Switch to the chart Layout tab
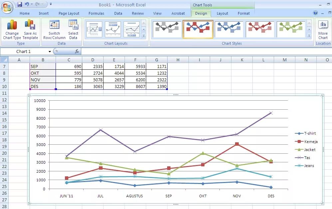Viewport: 332px width, 209px height. click(222, 13)
